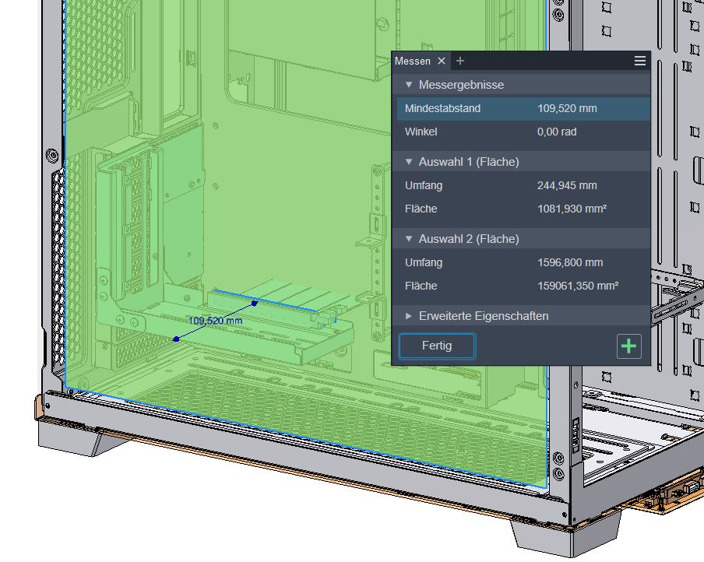Collapse the Messergebnisse section
The width and height of the screenshot is (704, 562).
click(409, 84)
